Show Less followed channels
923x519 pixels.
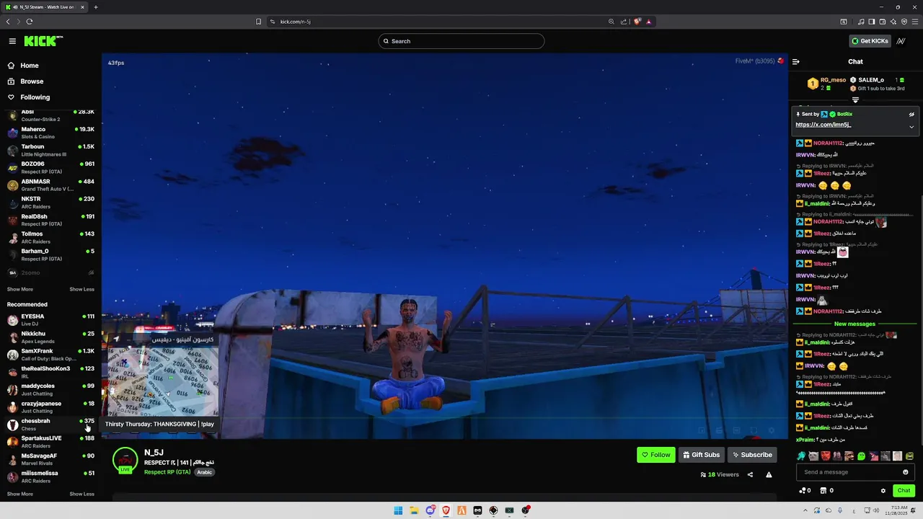(x=81, y=289)
